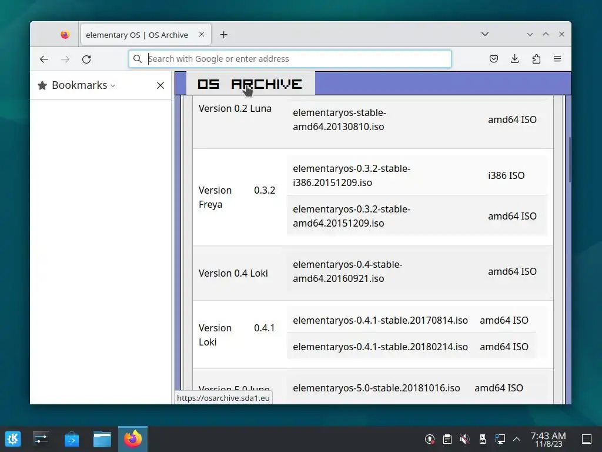The height and width of the screenshot is (452, 602).
Task: Open Dolphin file manager from taskbar
Action: pos(102,439)
